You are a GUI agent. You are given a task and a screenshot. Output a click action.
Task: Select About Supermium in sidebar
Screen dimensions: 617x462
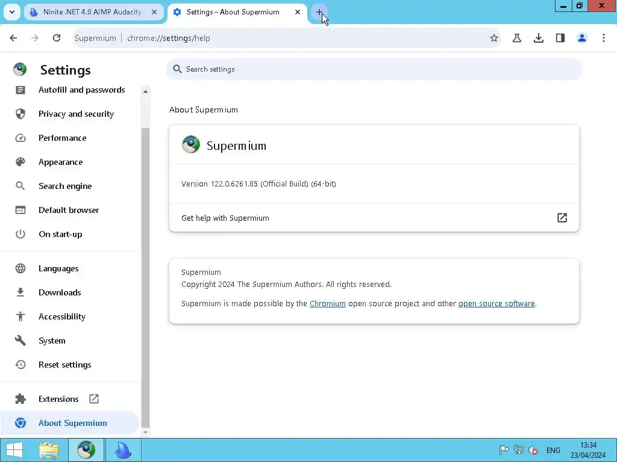pos(70,423)
